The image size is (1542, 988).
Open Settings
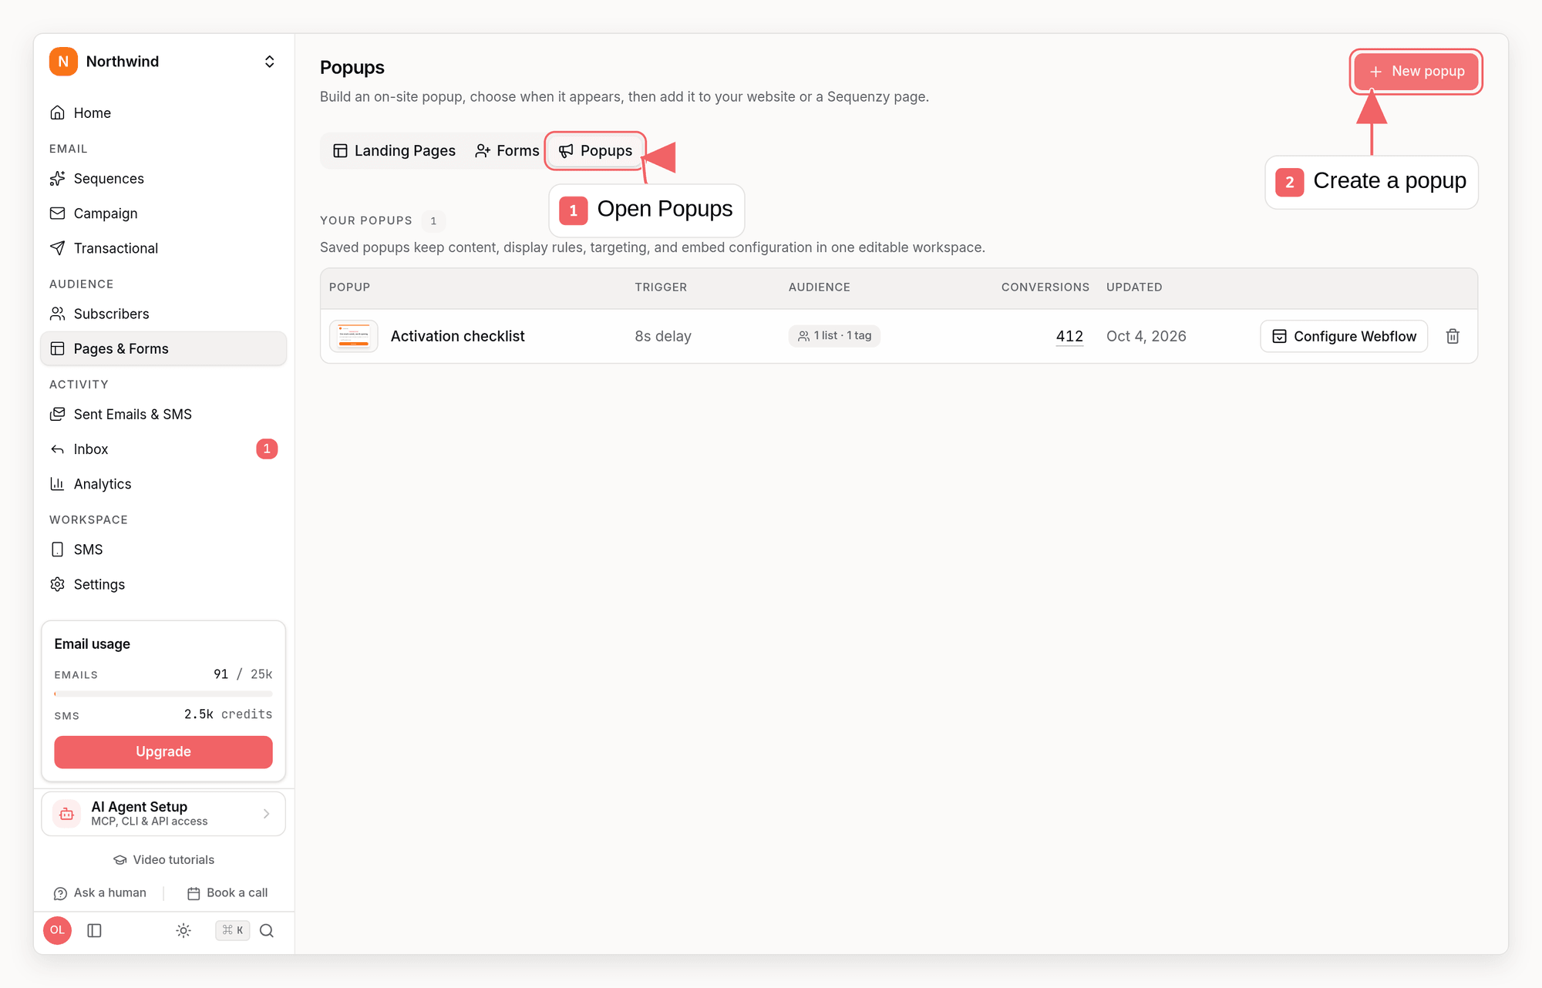163,584
